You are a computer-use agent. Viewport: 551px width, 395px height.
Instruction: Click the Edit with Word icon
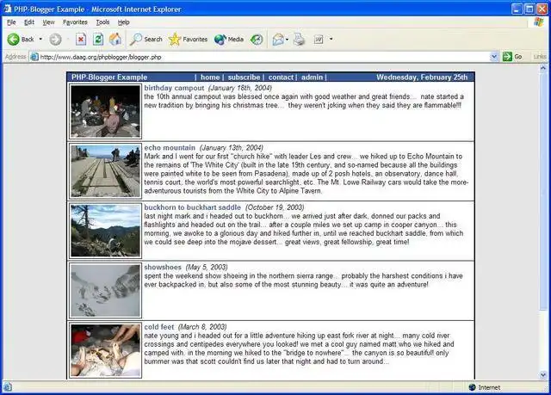point(319,40)
